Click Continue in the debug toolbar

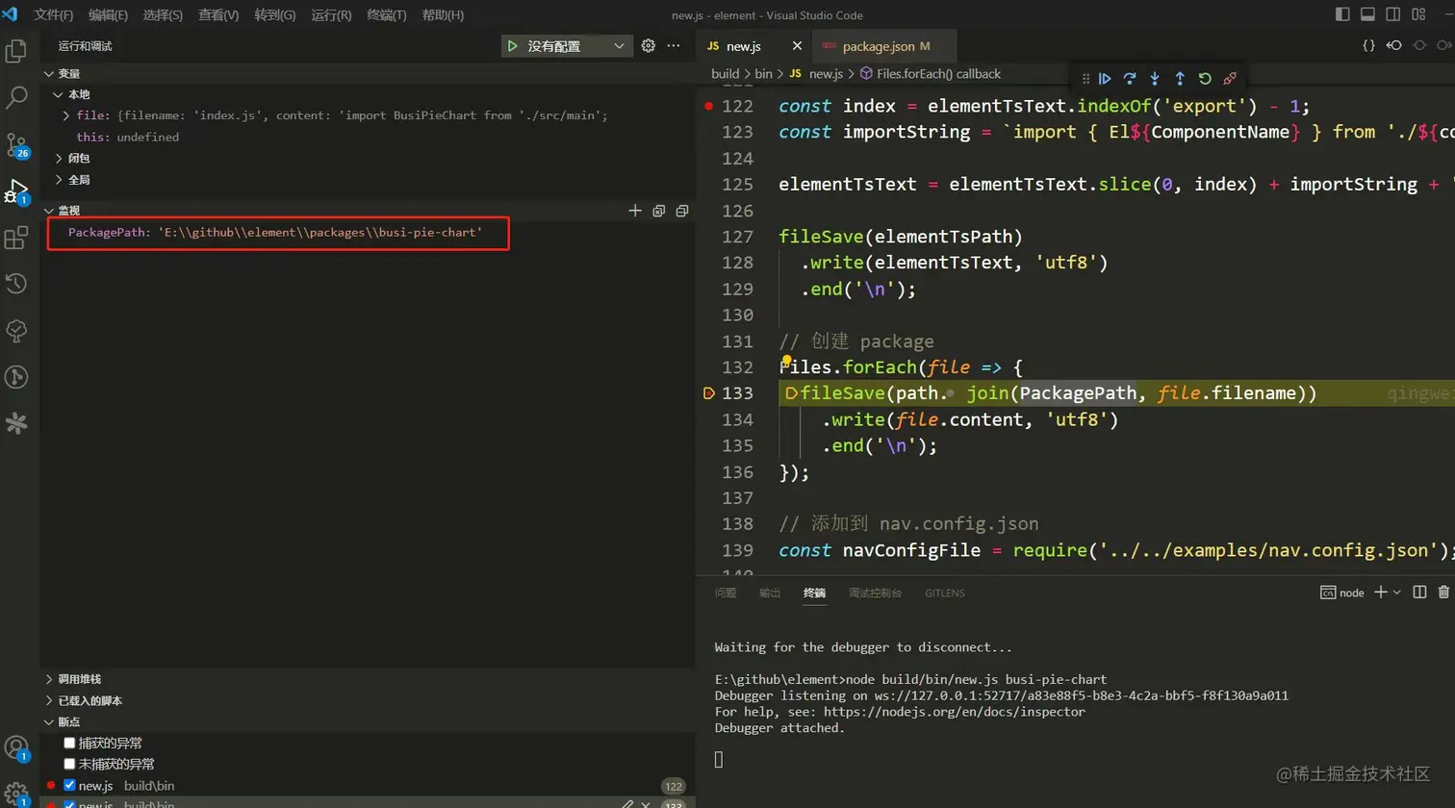[x=1105, y=79]
